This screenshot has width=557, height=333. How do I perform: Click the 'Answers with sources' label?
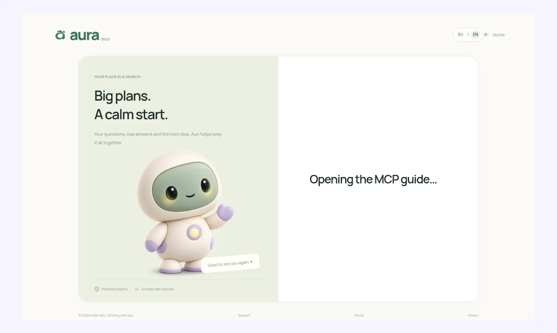(157, 289)
